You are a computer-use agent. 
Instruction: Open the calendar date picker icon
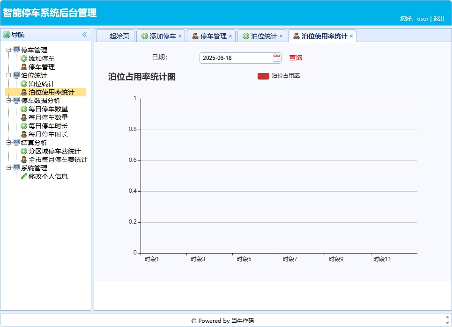pos(276,58)
